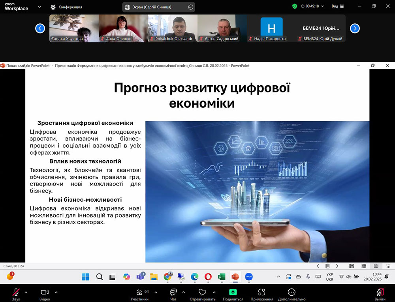Expand video options arrow next to Видео
Screen dimensions: 395x302
(x=56, y=292)
